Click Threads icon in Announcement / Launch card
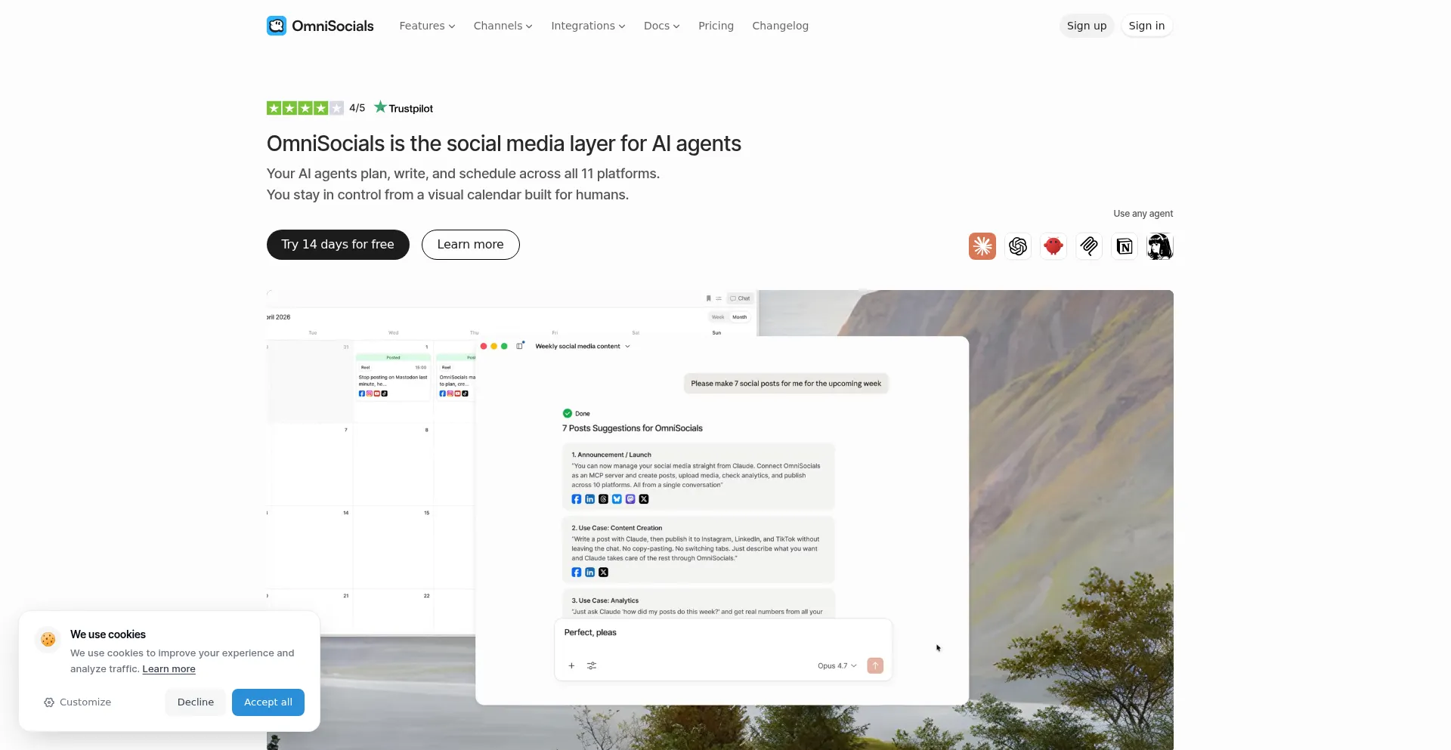1451x750 pixels. (604, 499)
